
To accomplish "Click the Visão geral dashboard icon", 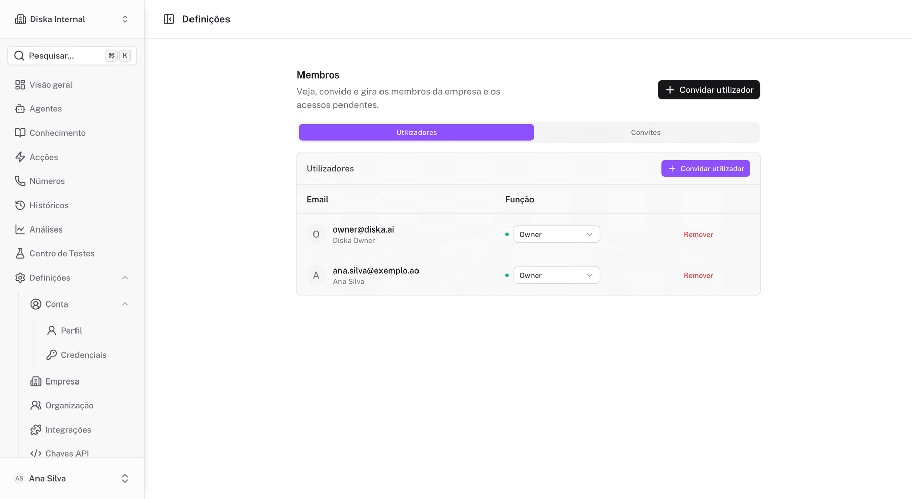I will click(20, 85).
